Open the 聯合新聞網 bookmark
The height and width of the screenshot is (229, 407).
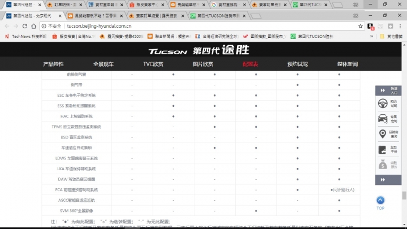click(x=168, y=36)
